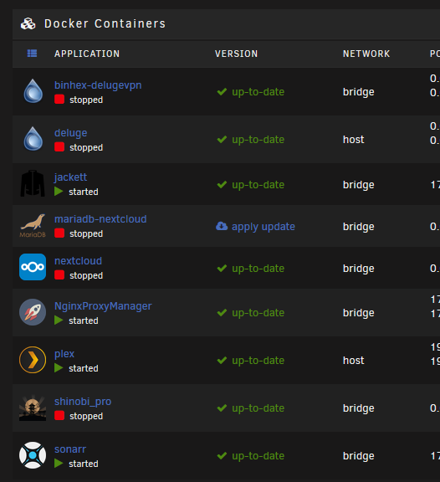Click green started triangle under NginxProxyManager
440x482 pixels.
click(x=59, y=320)
